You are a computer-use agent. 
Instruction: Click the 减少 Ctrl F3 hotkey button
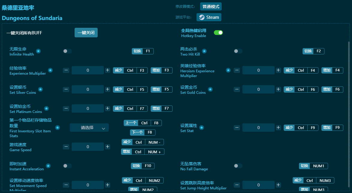[130, 70]
